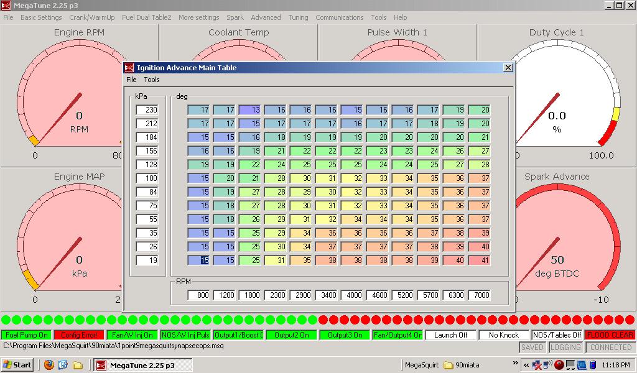This screenshot has height=373, width=637.
Task: Open the Tools menu in Ignition table dialog
Action: coord(152,80)
